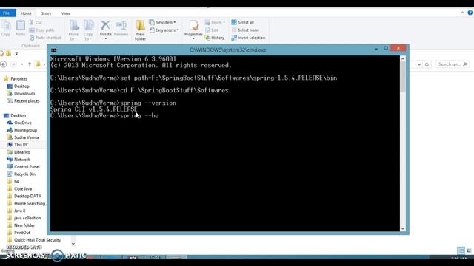Click Select none in the ribbon
474x266 pixels.
point(245,30)
